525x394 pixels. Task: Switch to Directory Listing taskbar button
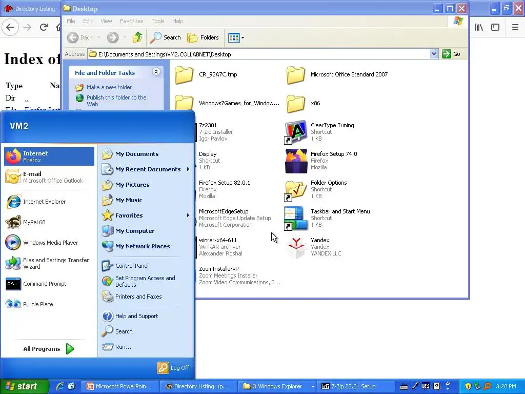[x=198, y=386]
